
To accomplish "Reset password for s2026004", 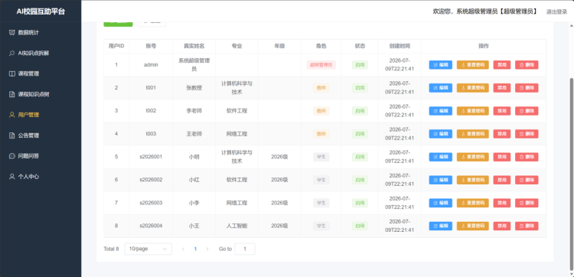I will (x=473, y=226).
